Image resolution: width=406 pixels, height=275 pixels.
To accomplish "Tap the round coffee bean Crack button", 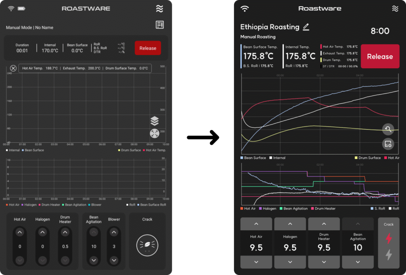I will (x=147, y=245).
